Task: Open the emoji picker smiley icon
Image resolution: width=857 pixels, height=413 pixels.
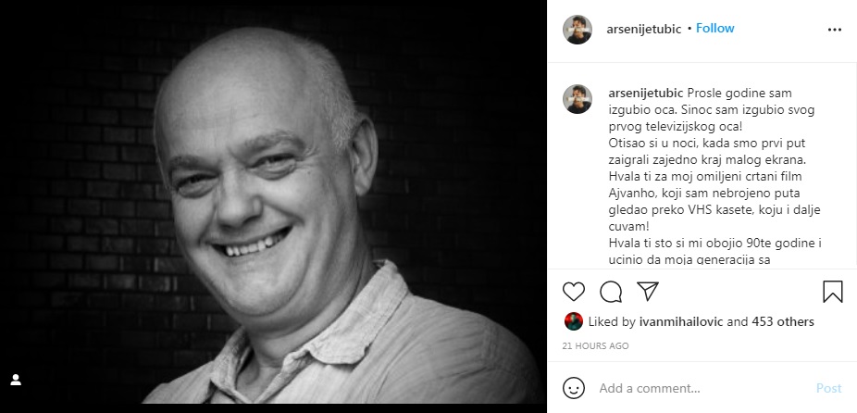Action: pyautogui.click(x=573, y=388)
